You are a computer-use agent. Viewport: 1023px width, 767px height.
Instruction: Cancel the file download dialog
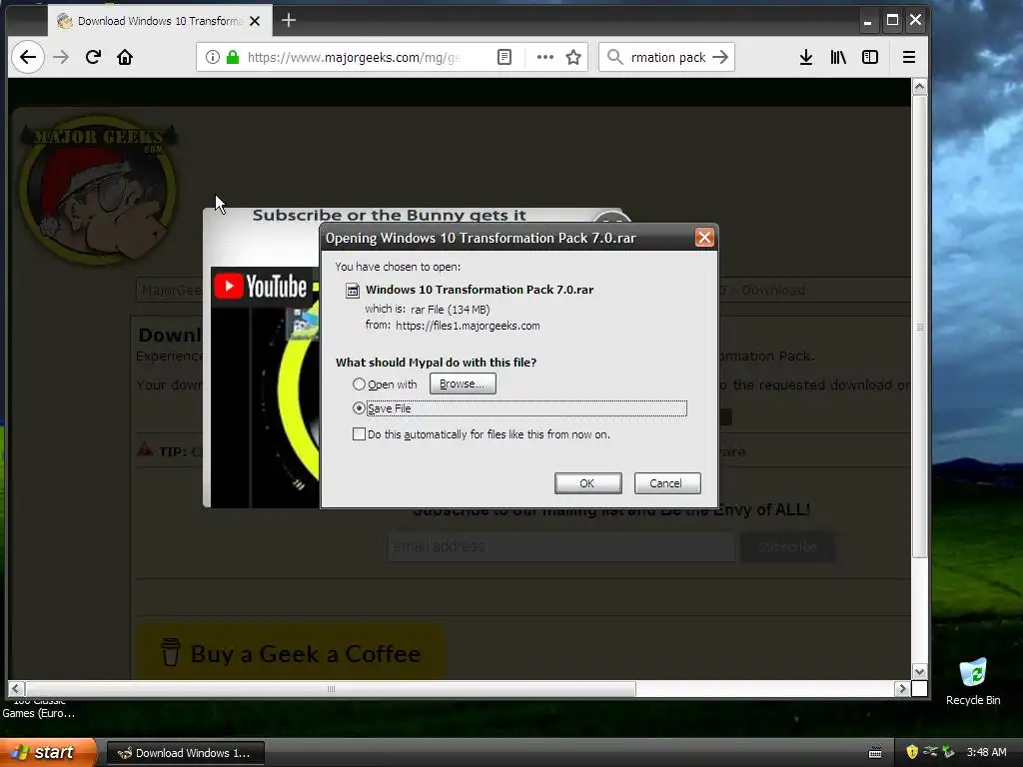pos(666,483)
